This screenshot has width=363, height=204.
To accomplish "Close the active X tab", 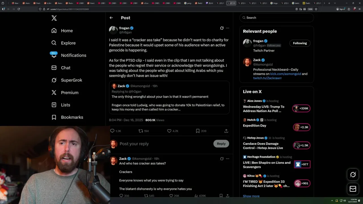I will pos(234,3).
